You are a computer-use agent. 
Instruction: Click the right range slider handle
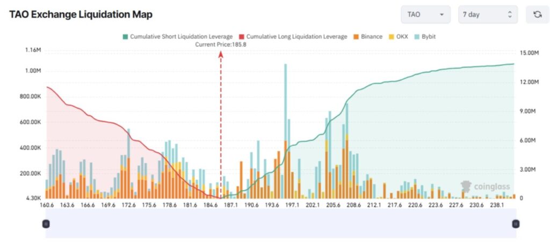coord(516,223)
